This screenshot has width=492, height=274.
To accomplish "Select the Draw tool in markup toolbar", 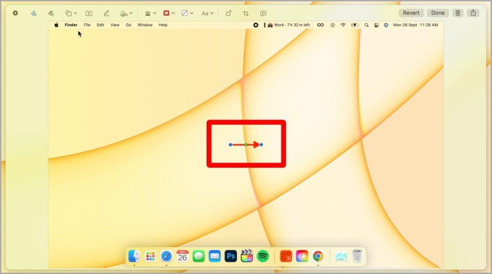I will [x=51, y=13].
